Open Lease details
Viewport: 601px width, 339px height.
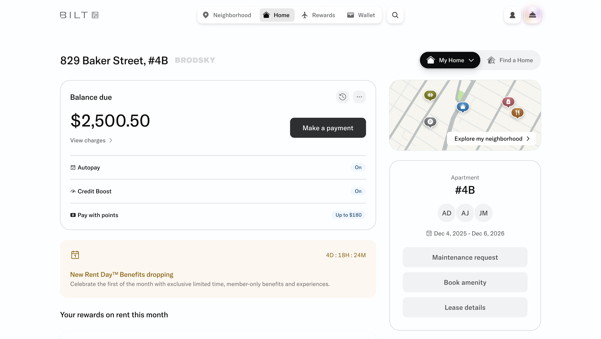coord(465,307)
